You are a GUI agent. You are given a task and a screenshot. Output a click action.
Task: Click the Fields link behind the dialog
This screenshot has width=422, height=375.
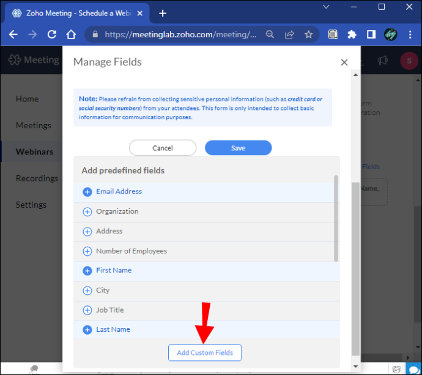pyautogui.click(x=371, y=167)
